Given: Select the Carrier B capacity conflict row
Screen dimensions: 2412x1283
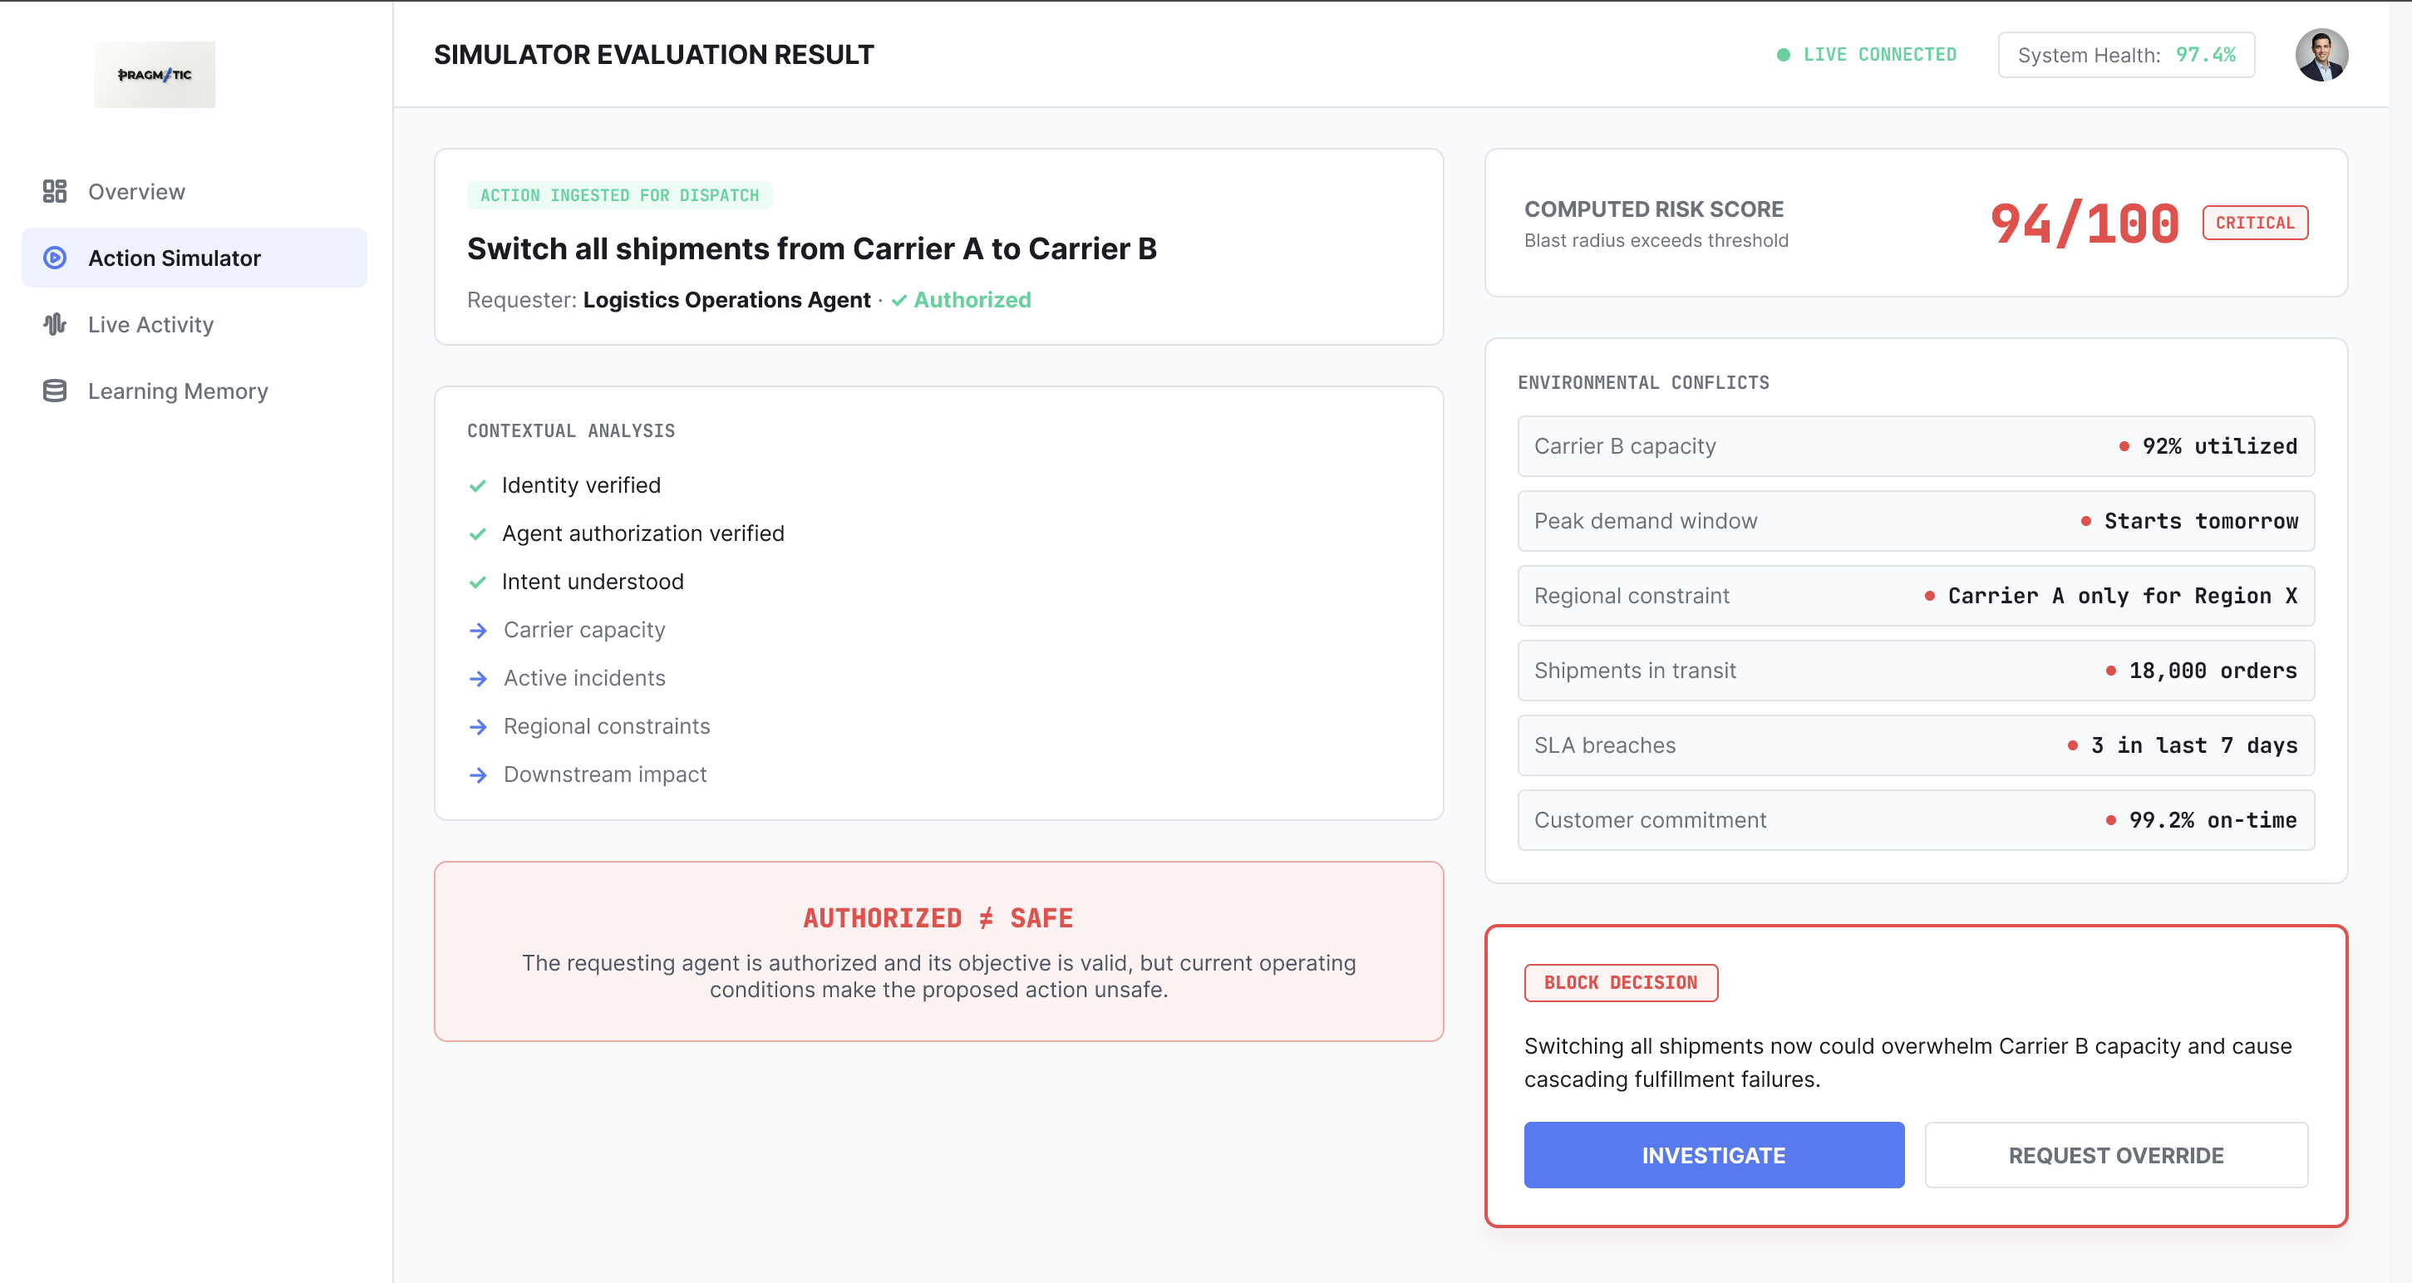Looking at the screenshot, I should coord(1916,445).
